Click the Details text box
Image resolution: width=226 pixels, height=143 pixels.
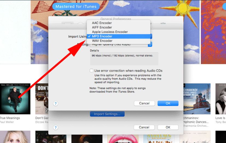click(124, 59)
